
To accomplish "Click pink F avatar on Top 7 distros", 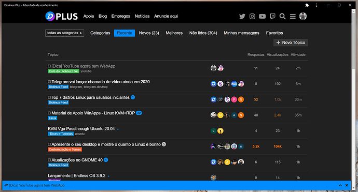I will pyautogui.click(x=234, y=99).
